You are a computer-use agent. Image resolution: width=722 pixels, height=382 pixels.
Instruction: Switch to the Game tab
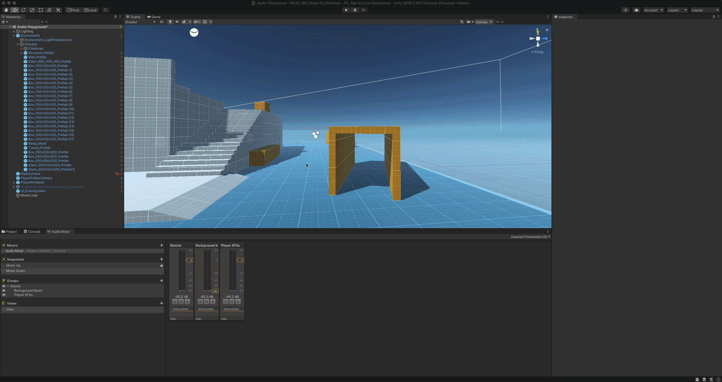pos(154,17)
